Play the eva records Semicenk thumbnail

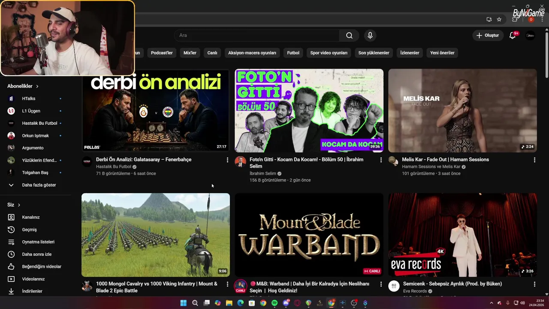[x=462, y=235]
